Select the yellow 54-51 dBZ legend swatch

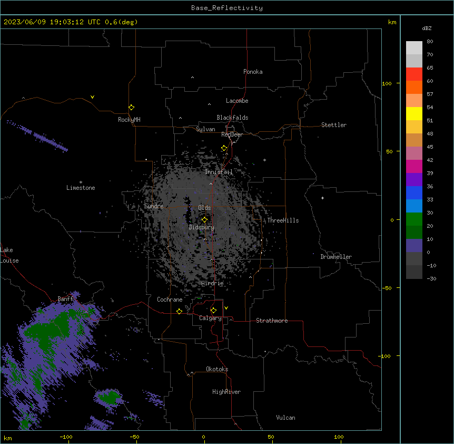[414, 113]
